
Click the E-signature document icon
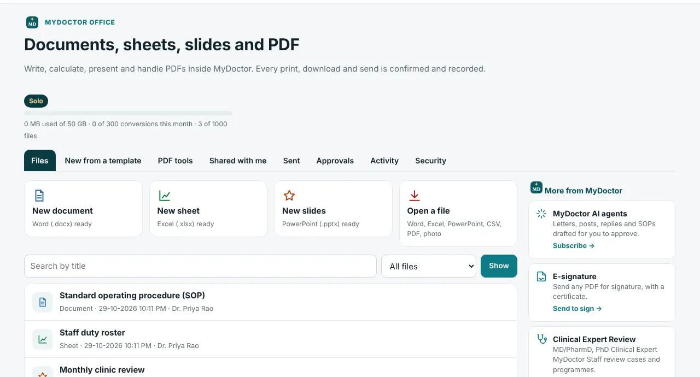point(541,276)
